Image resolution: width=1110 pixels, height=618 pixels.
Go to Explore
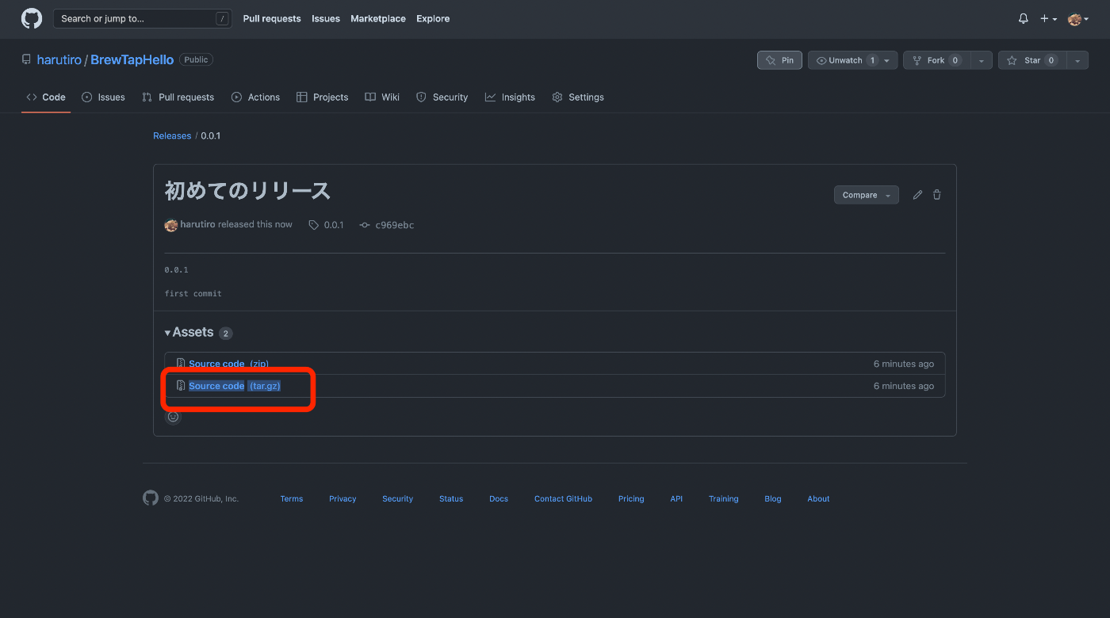pos(433,19)
